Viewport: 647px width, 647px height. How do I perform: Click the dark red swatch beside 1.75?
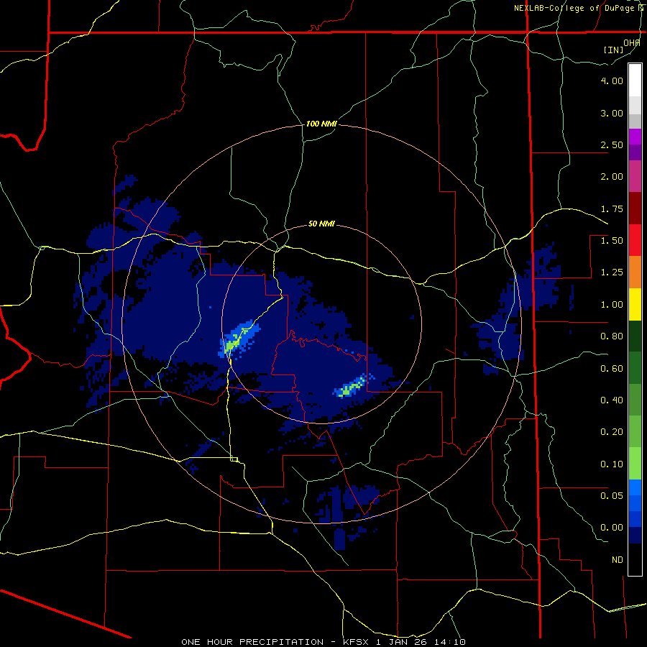click(x=635, y=208)
